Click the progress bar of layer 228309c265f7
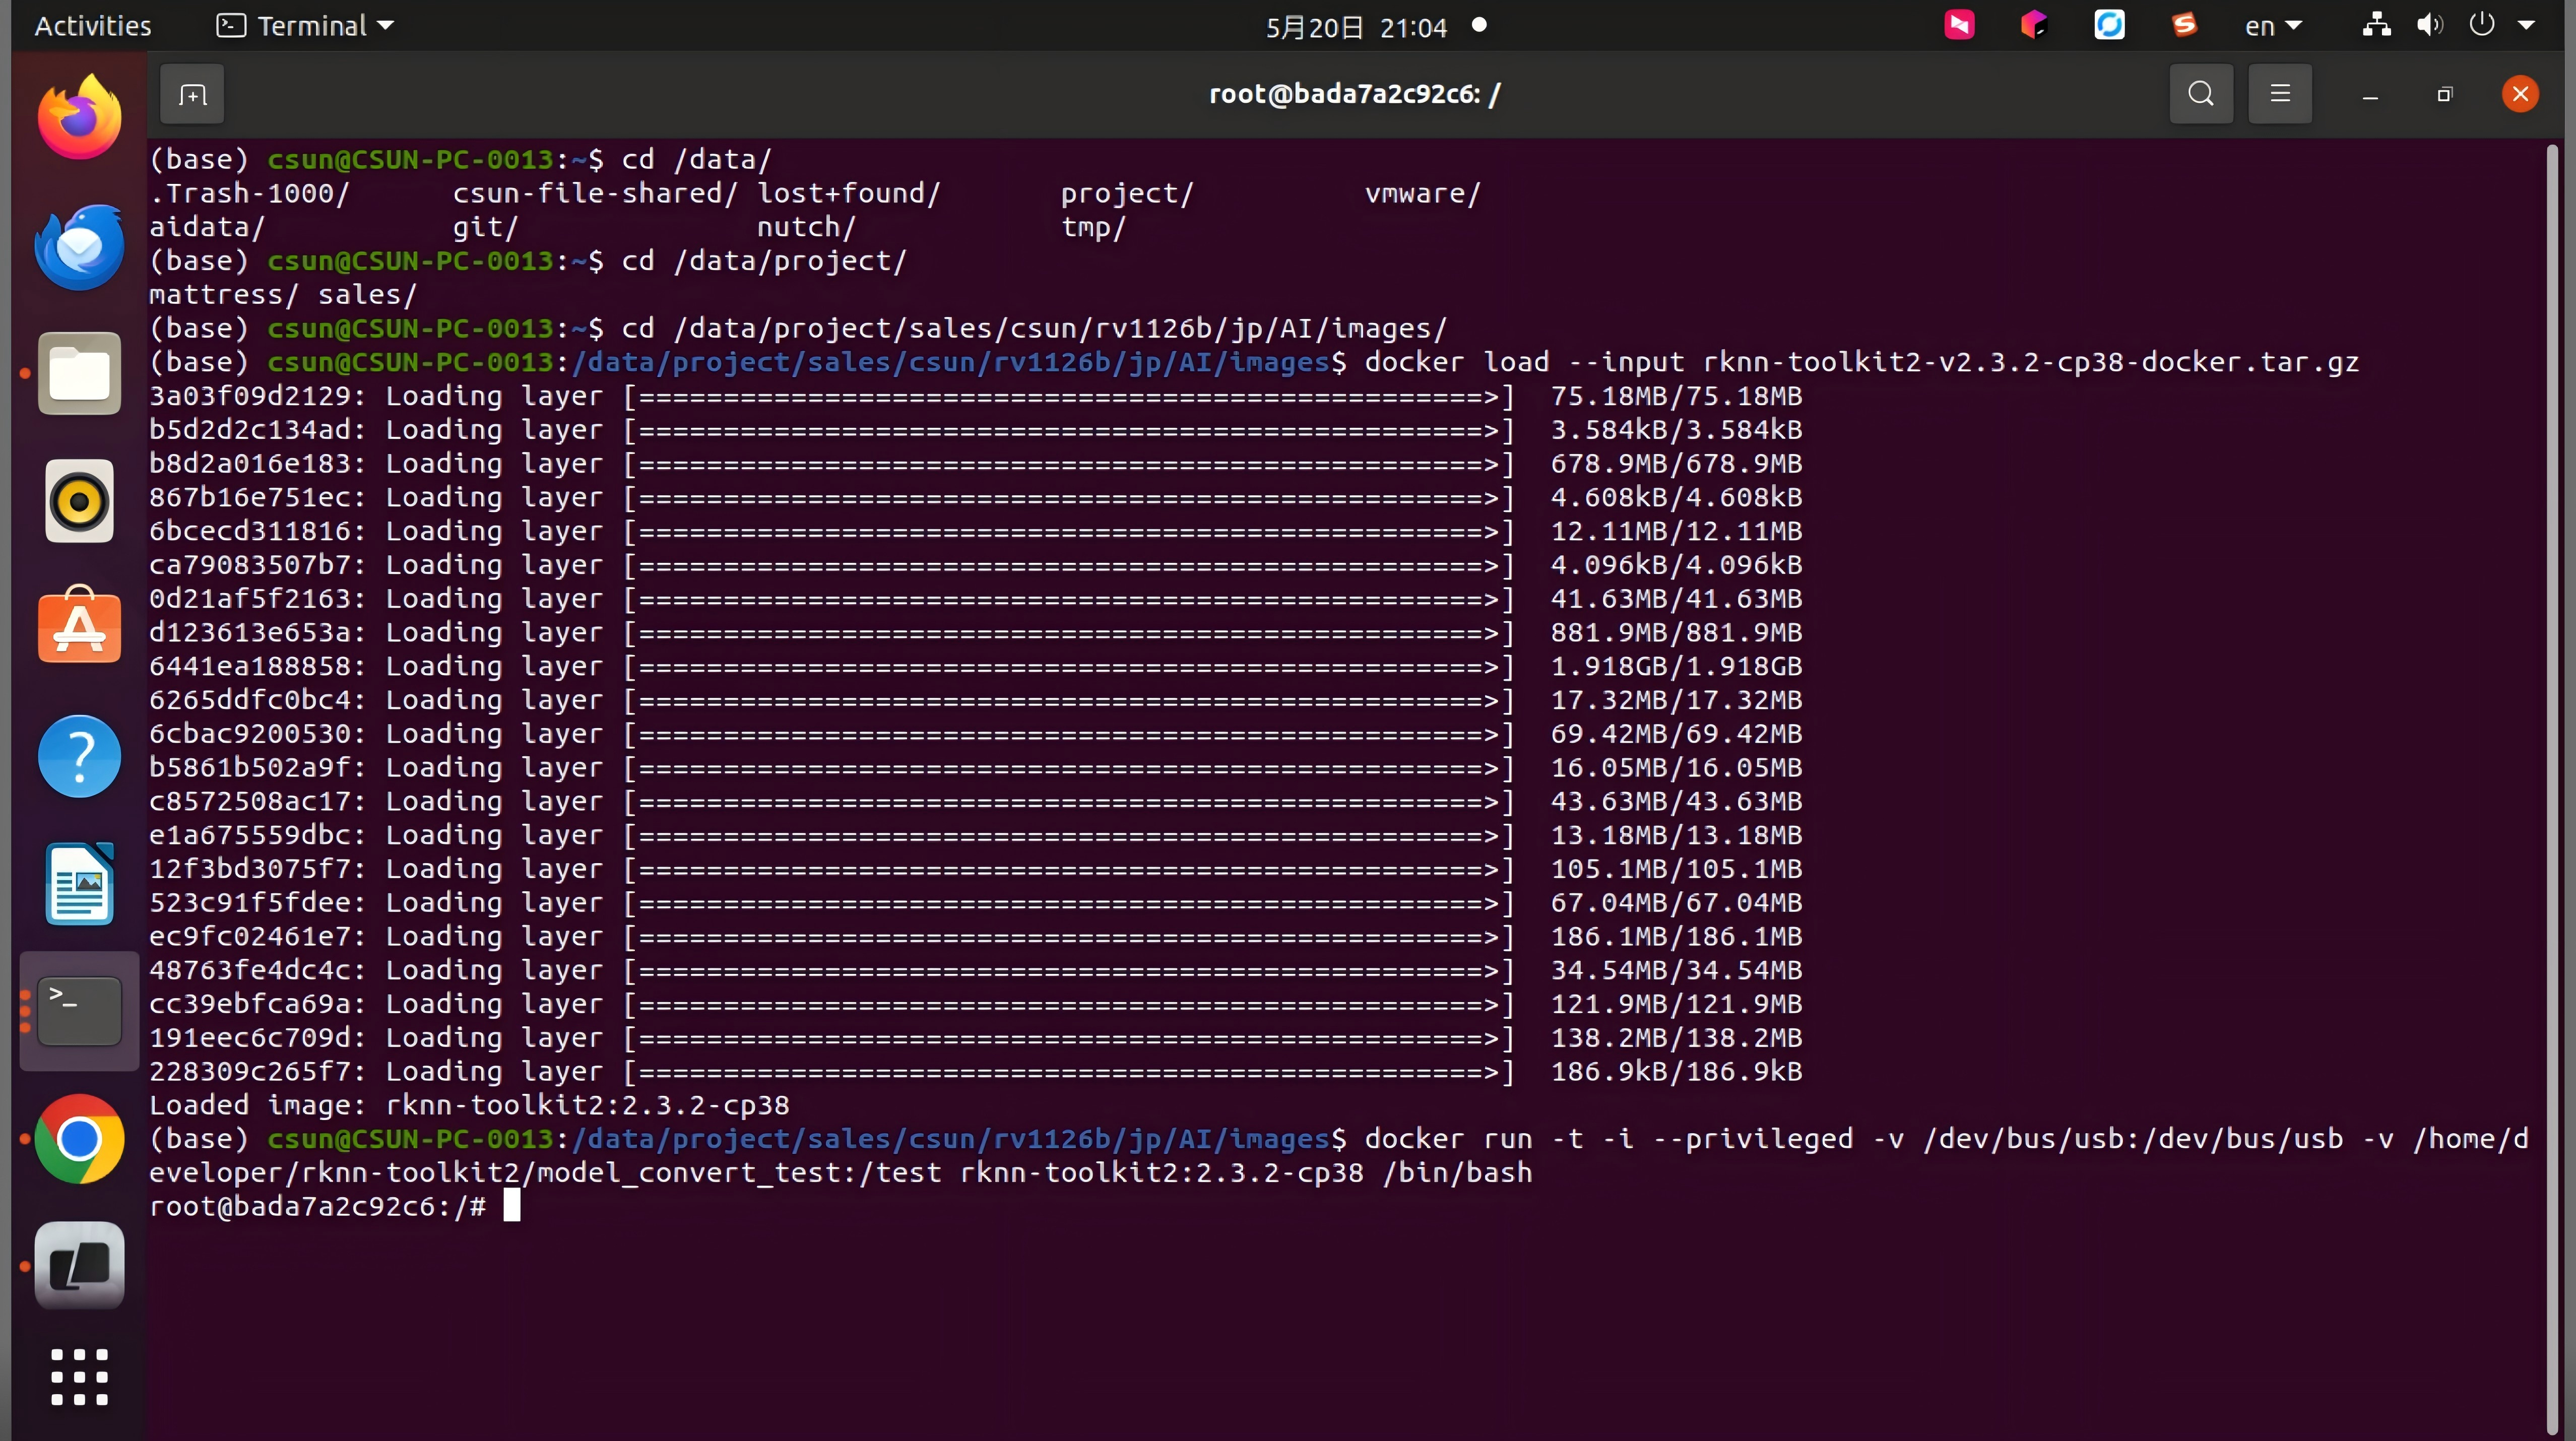Screen dimensions: 2576x1441 tap(1069, 1072)
